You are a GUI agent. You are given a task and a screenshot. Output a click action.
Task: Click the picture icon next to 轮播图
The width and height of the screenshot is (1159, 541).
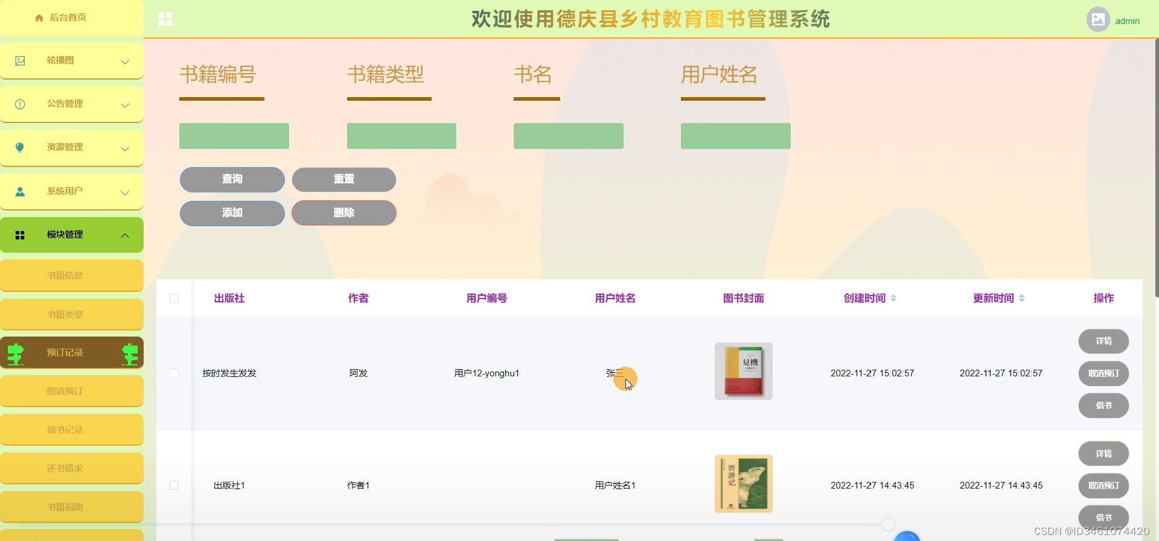point(20,61)
